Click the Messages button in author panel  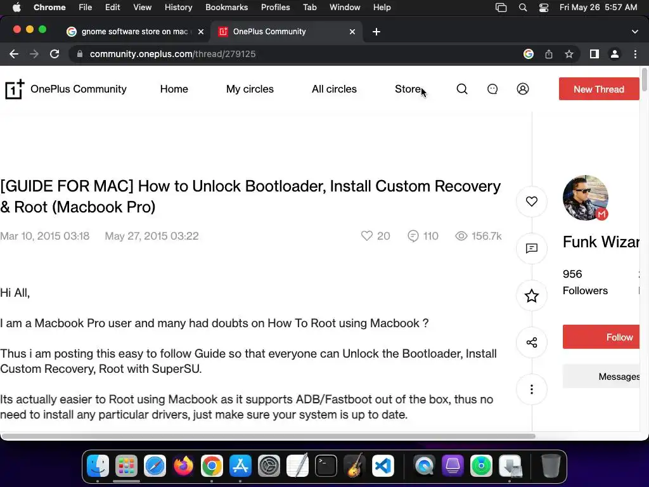601,377
